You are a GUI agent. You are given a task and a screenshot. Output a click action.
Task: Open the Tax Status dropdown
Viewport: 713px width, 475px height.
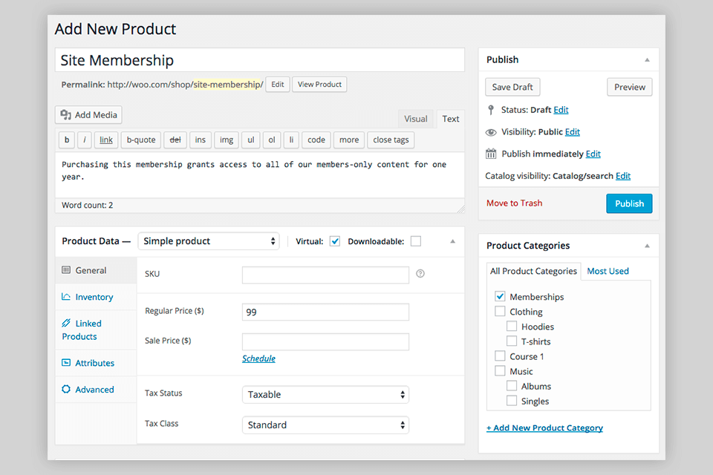coord(325,395)
